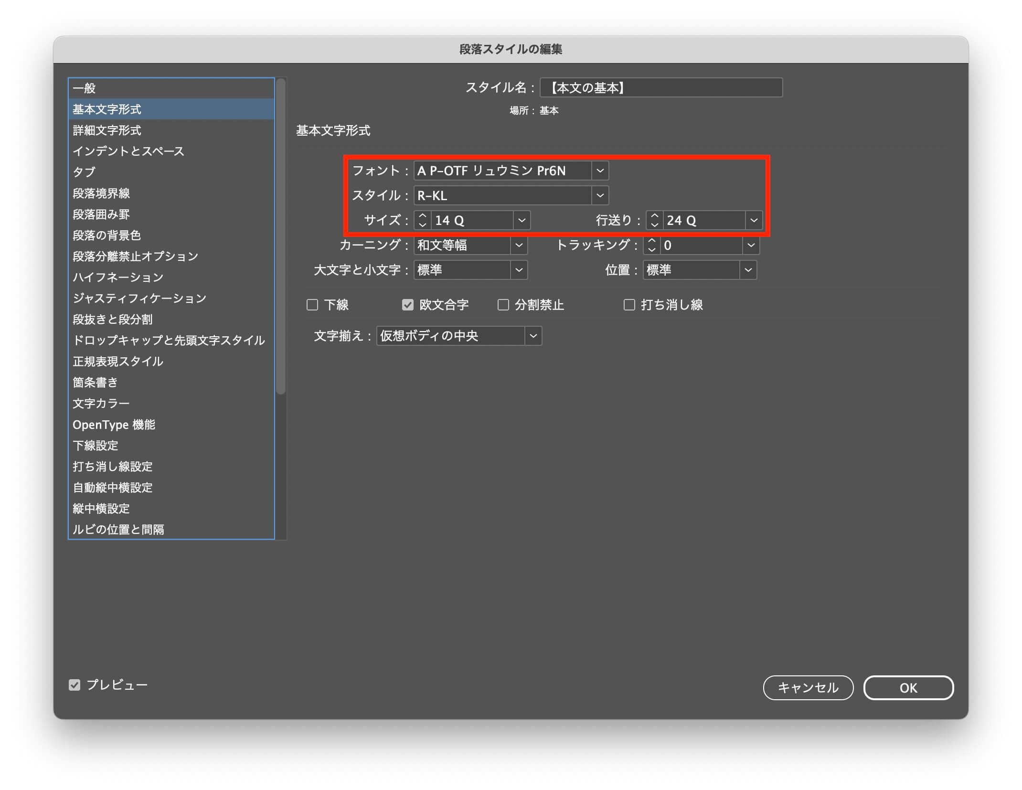Enable the 下線 checkbox
Viewport: 1022px width, 790px height.
click(312, 305)
